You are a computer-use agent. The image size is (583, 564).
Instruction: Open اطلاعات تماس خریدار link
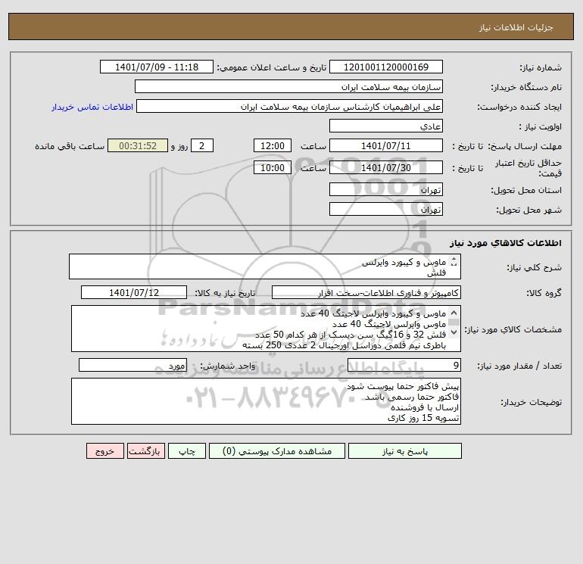pos(92,107)
